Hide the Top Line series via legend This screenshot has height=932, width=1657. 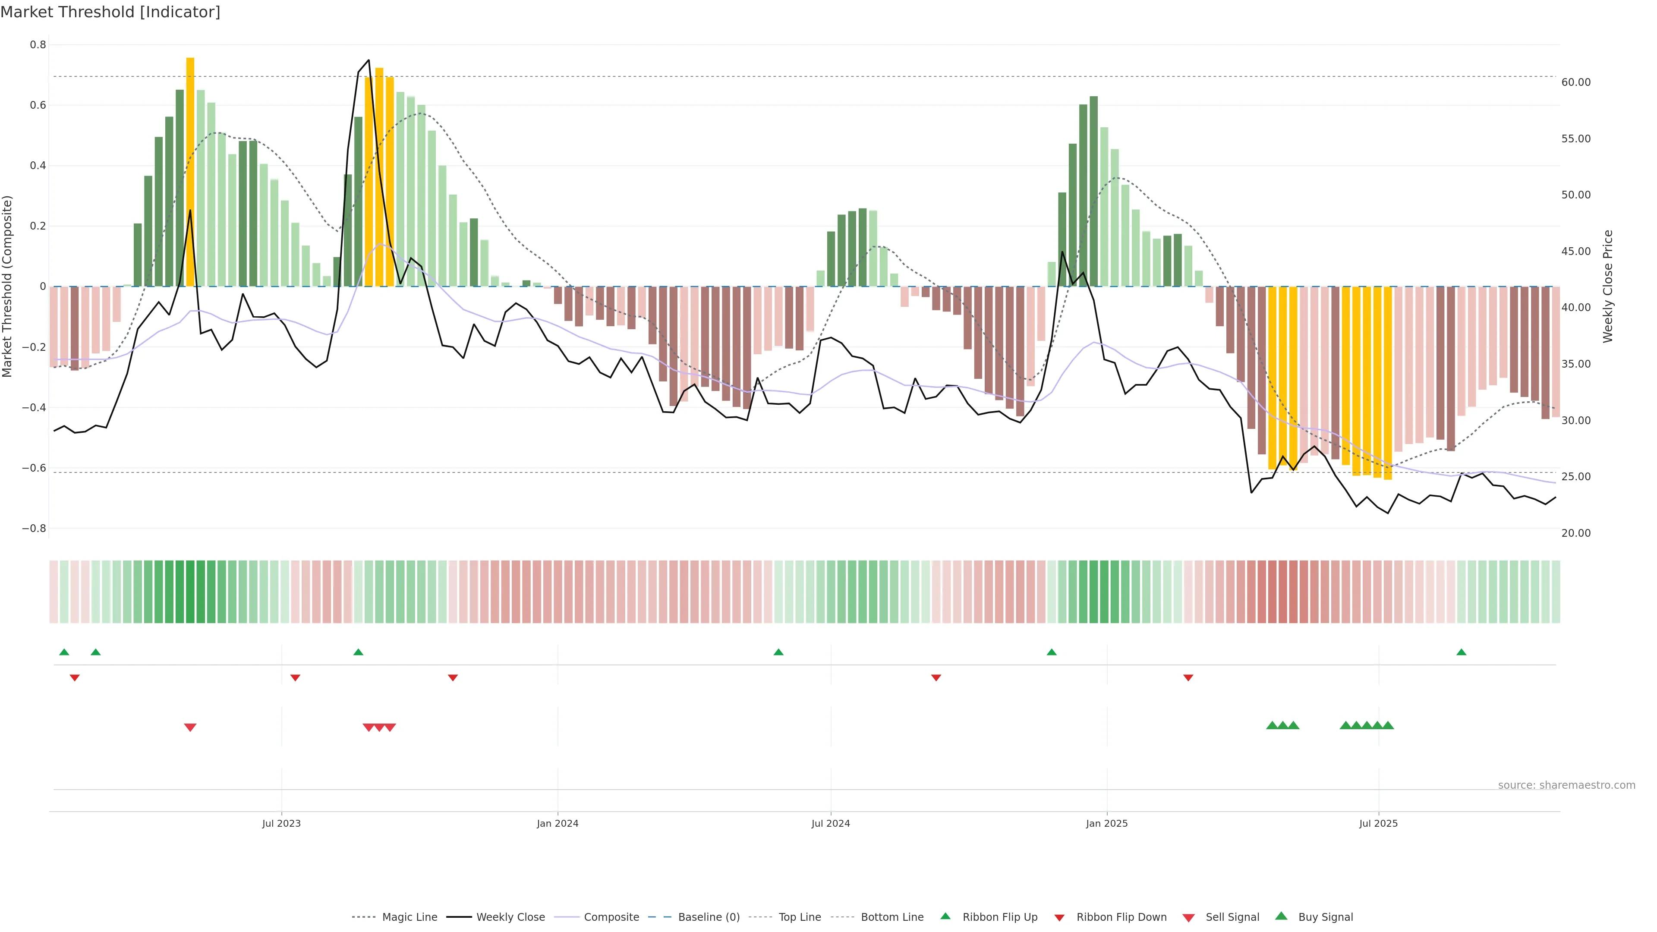click(800, 917)
